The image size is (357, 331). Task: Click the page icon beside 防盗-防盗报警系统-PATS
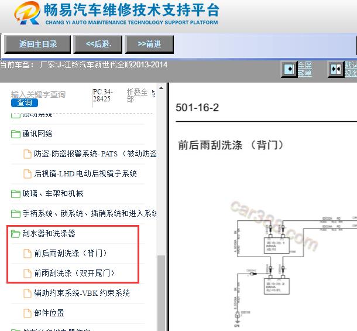pyautogui.click(x=28, y=154)
